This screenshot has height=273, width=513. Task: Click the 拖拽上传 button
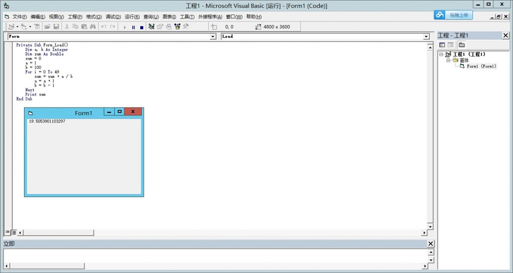[460, 15]
